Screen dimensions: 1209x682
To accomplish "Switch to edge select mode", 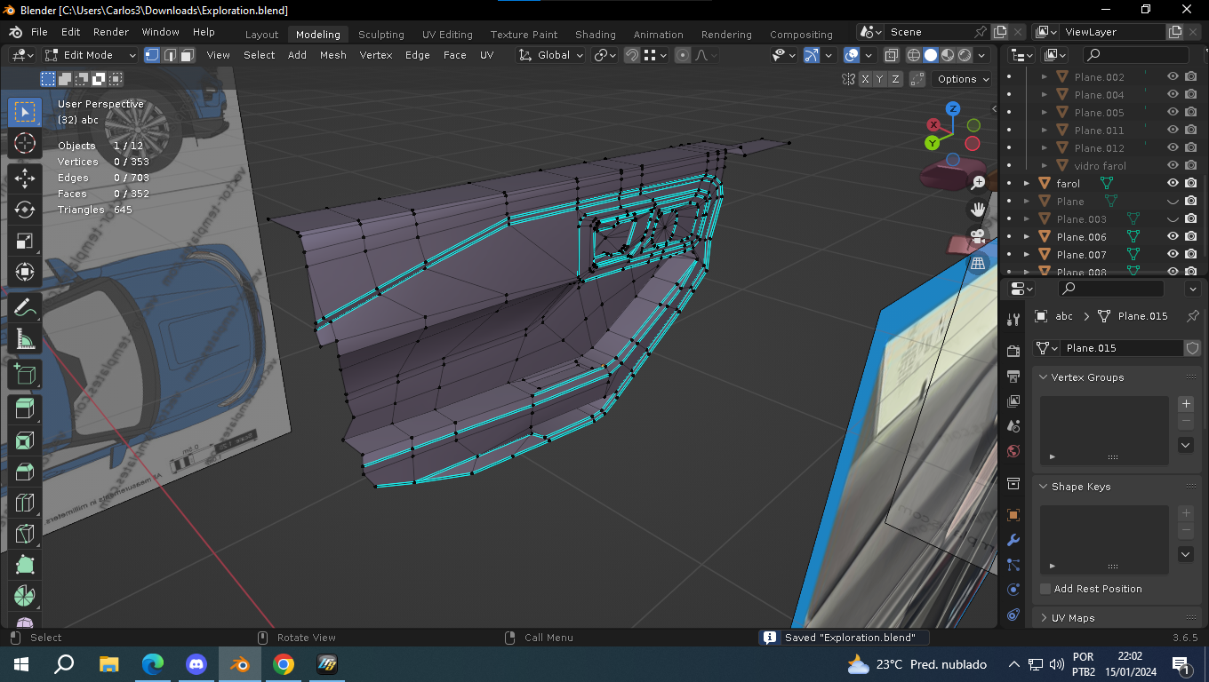I will 170,55.
